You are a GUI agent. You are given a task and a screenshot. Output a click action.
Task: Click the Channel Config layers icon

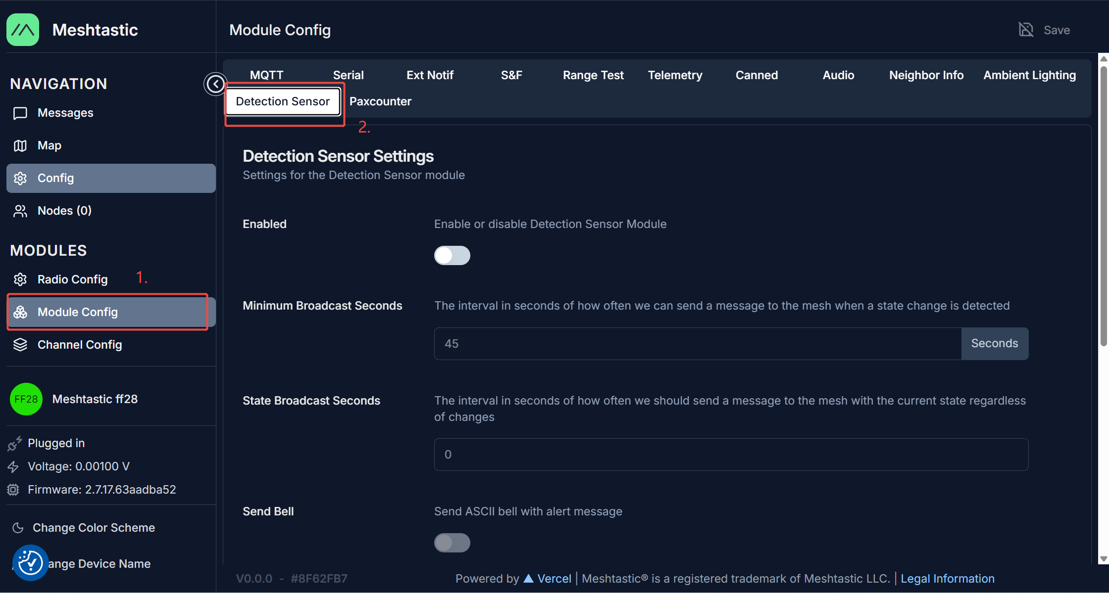click(x=20, y=345)
